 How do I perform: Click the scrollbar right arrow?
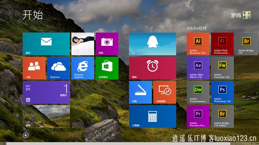252,144
